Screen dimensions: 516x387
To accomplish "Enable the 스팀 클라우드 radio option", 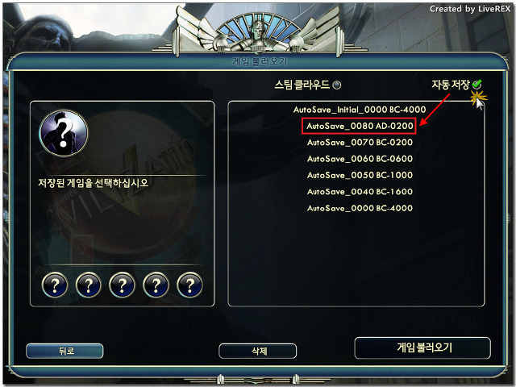I will [337, 85].
